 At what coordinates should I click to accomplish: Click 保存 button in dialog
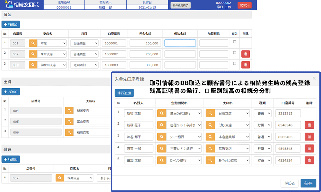[308, 183]
